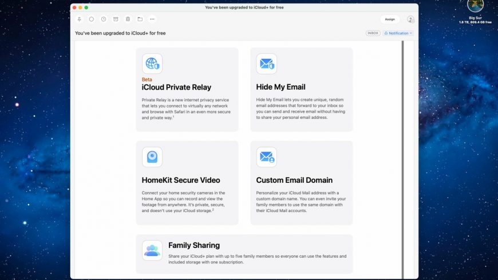Snooze the email with the clock icon

(104, 19)
